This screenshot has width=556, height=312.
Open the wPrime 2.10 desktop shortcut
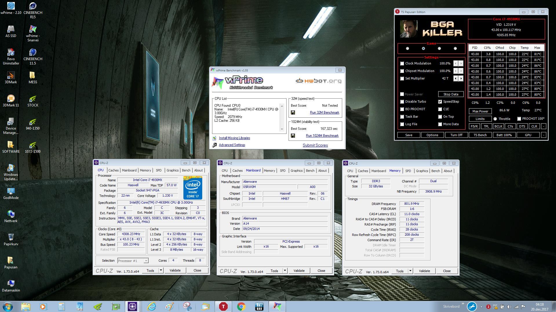11,8
